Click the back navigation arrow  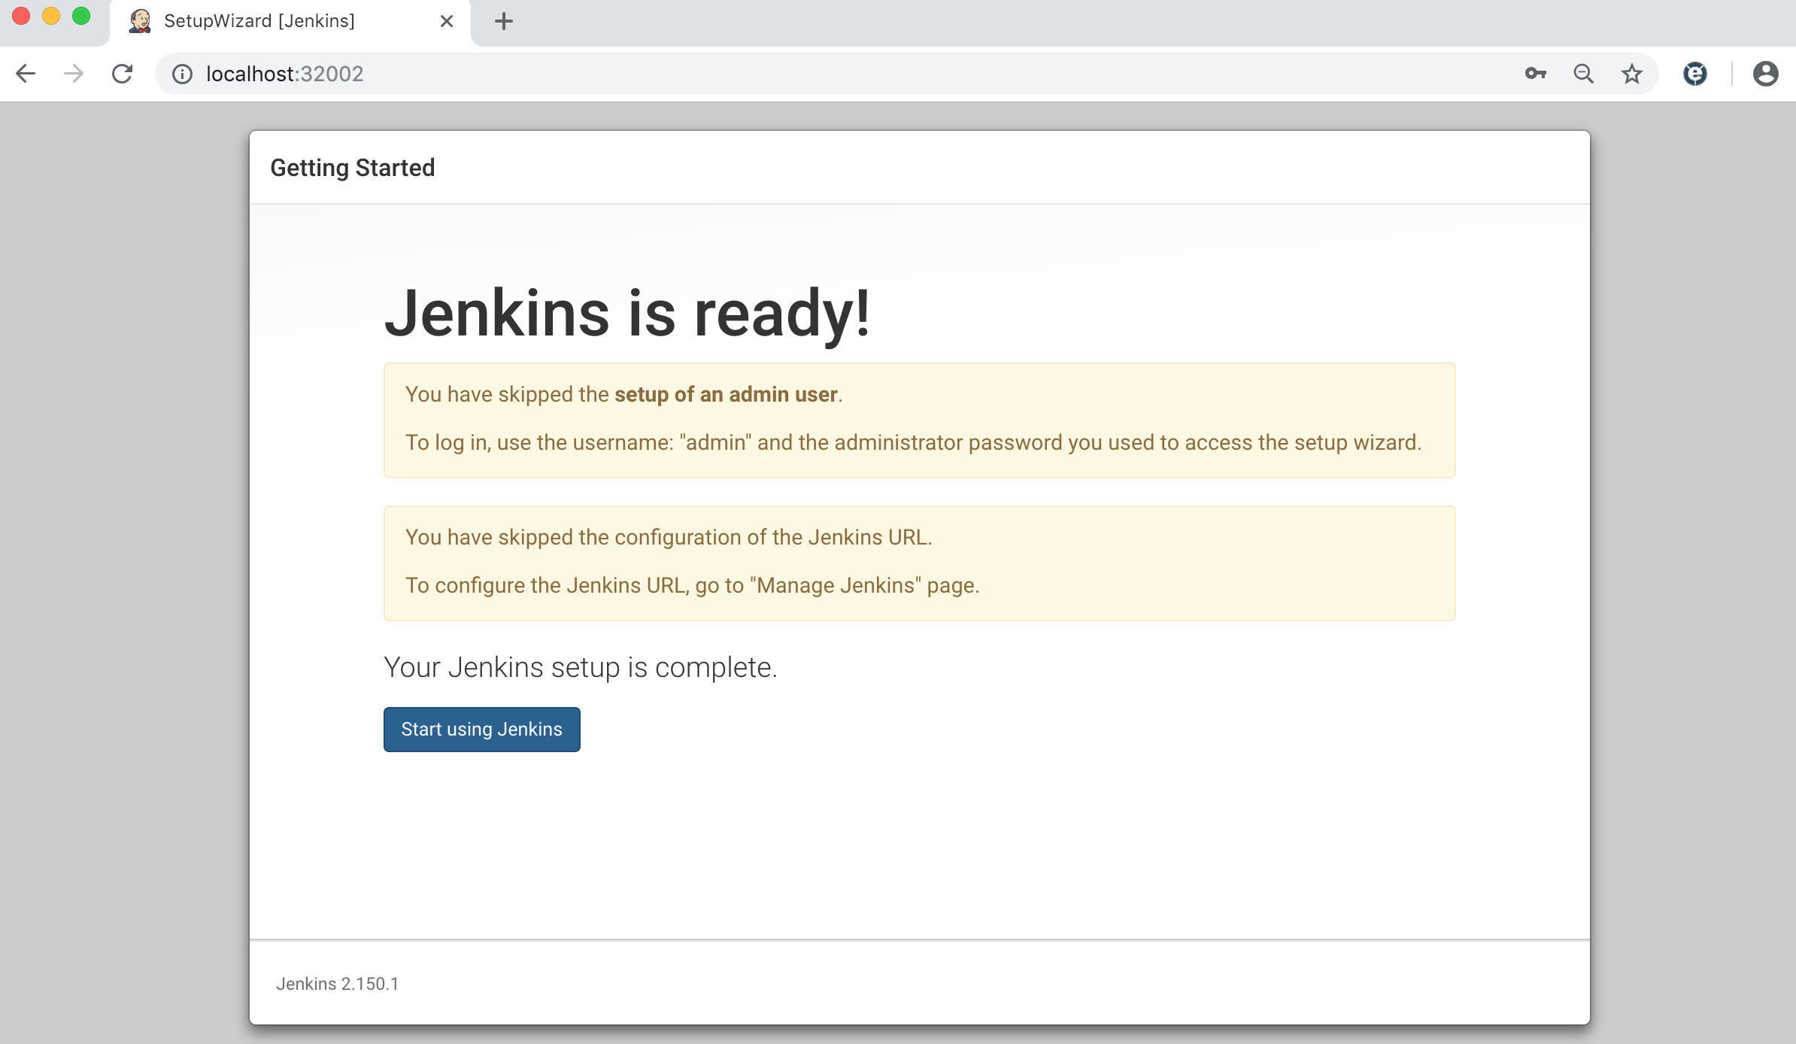(x=26, y=73)
